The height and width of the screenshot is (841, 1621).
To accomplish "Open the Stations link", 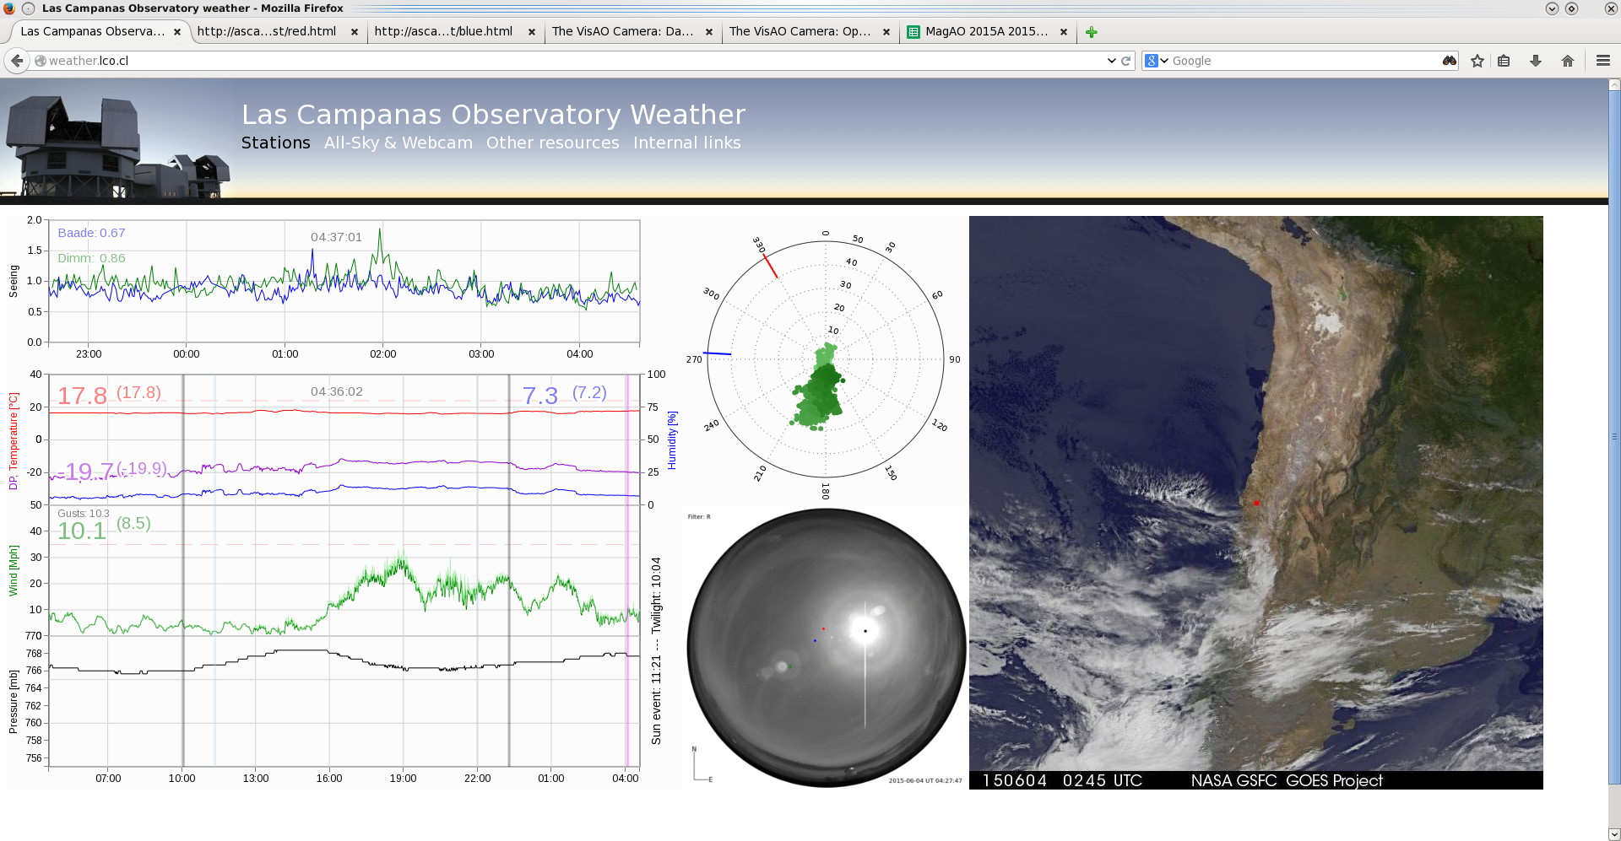I will coord(276,143).
